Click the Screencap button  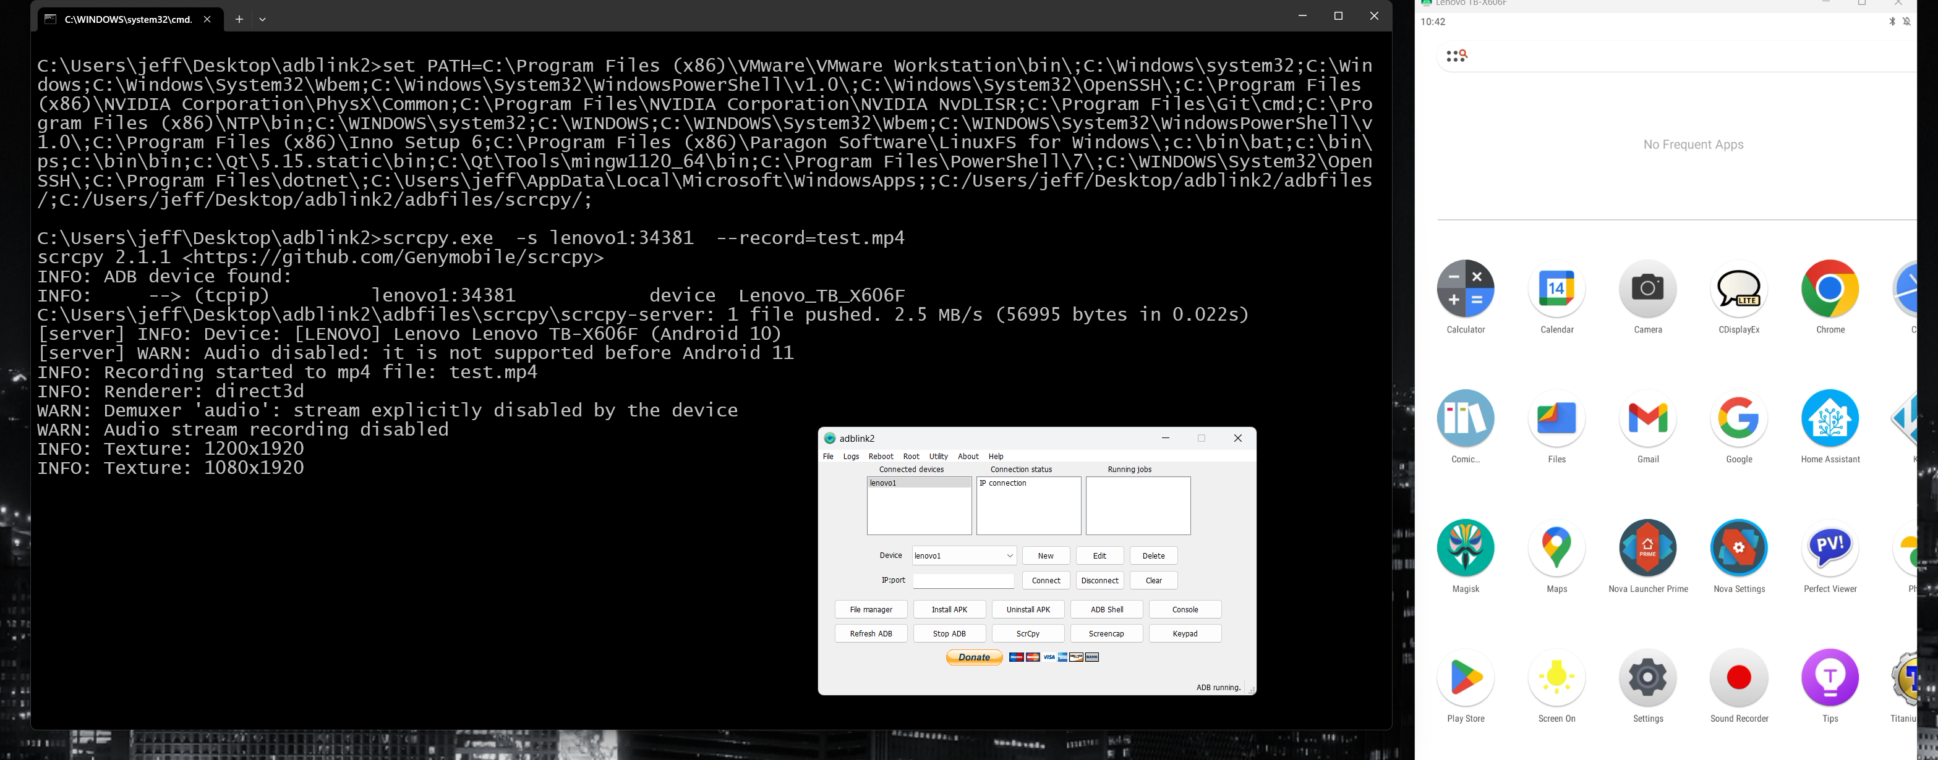[x=1107, y=634]
